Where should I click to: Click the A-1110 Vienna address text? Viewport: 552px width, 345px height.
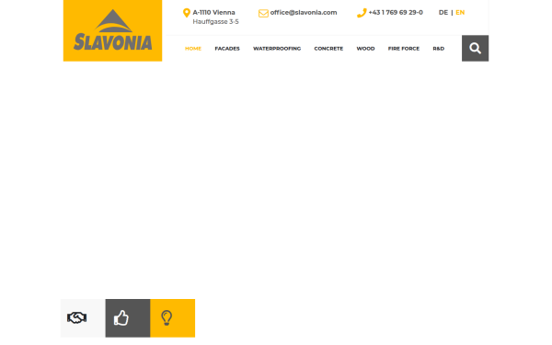[x=213, y=13]
